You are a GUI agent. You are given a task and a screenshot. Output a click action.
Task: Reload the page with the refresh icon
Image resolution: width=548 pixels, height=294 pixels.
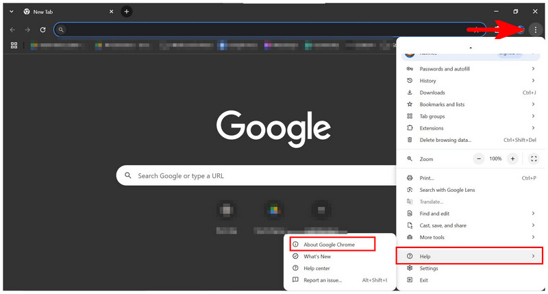42,29
